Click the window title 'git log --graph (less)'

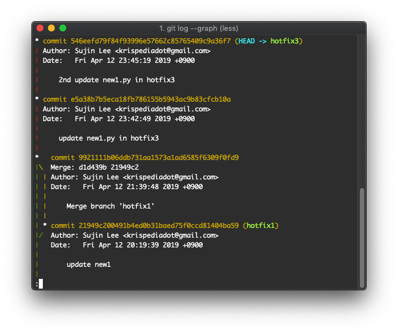tap(199, 28)
